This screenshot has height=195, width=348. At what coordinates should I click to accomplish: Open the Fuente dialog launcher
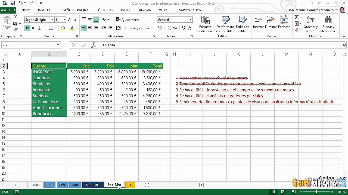pos(77,36)
